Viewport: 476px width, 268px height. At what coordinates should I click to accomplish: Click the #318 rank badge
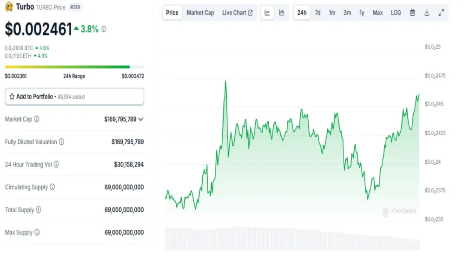(x=75, y=7)
